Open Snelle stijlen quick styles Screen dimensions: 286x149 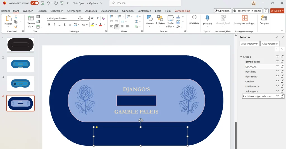point(170,21)
